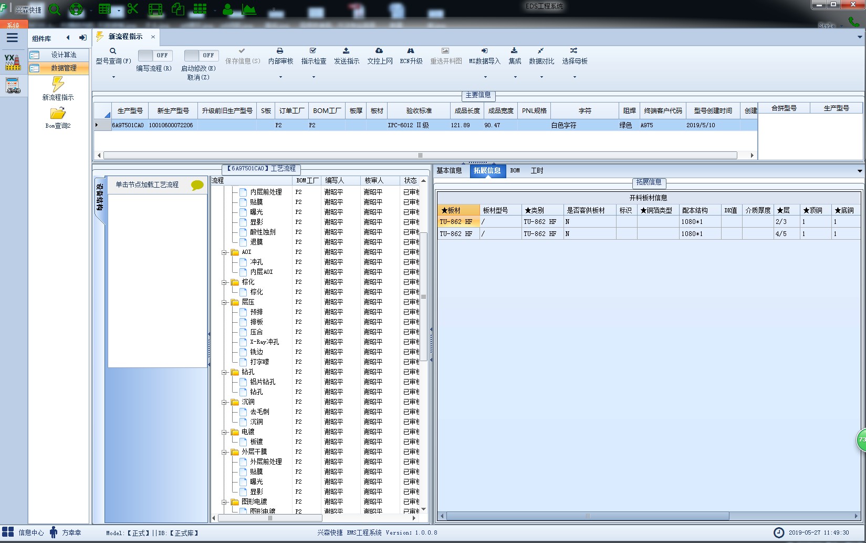Select the 内层AOI tree item
The height and width of the screenshot is (543, 866).
[261, 272]
